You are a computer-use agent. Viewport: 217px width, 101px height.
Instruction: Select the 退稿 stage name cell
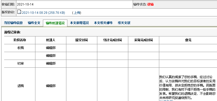click(x=20, y=86)
